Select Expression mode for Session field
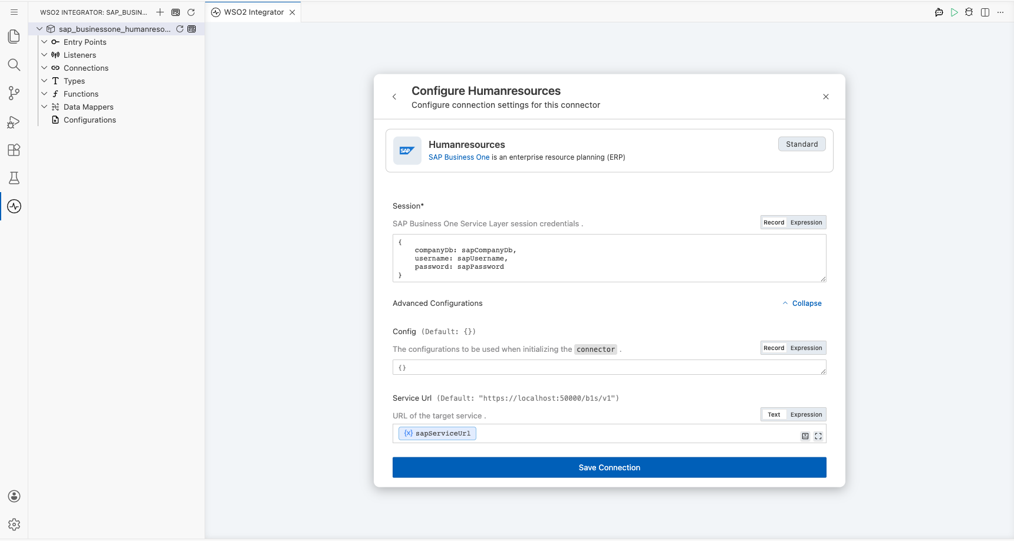The width and height of the screenshot is (1014, 541). (x=806, y=223)
